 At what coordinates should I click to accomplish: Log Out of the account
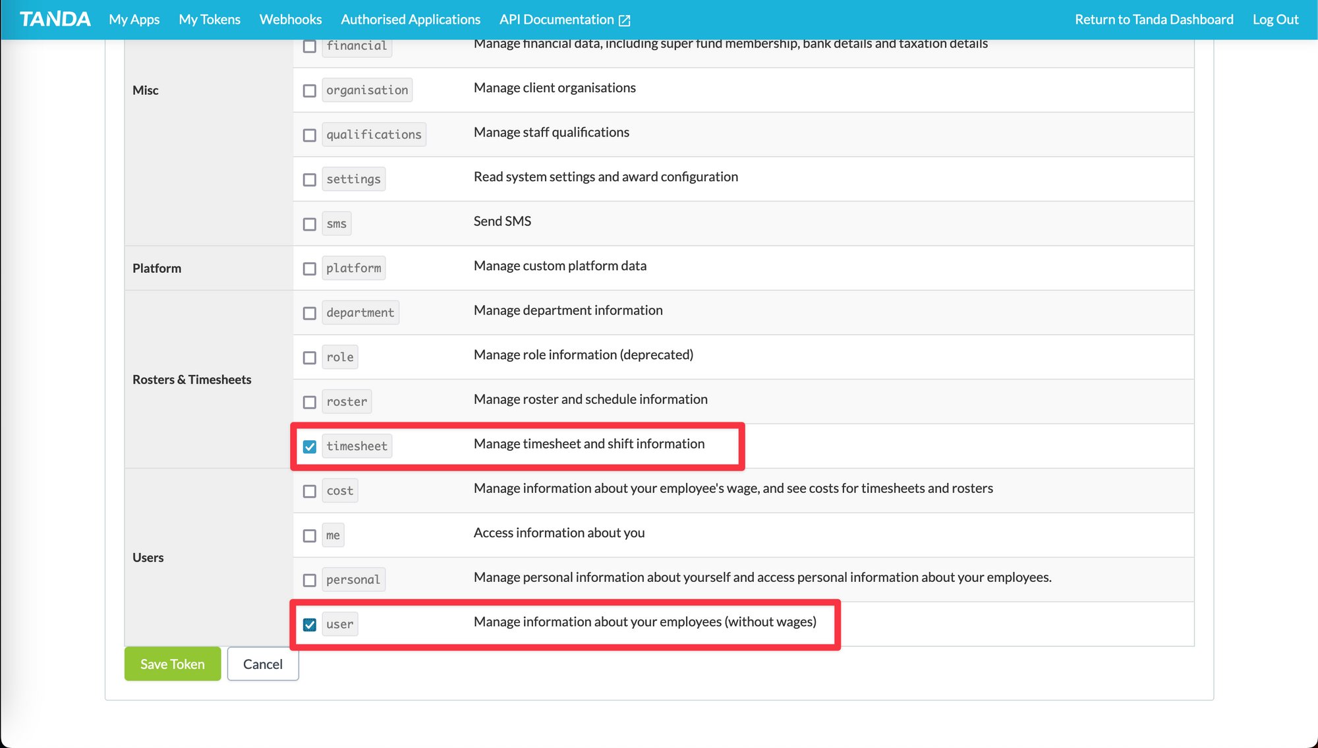1275,20
